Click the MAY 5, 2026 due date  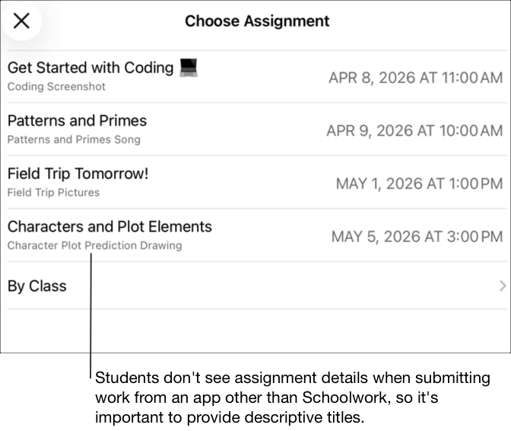coord(417,237)
